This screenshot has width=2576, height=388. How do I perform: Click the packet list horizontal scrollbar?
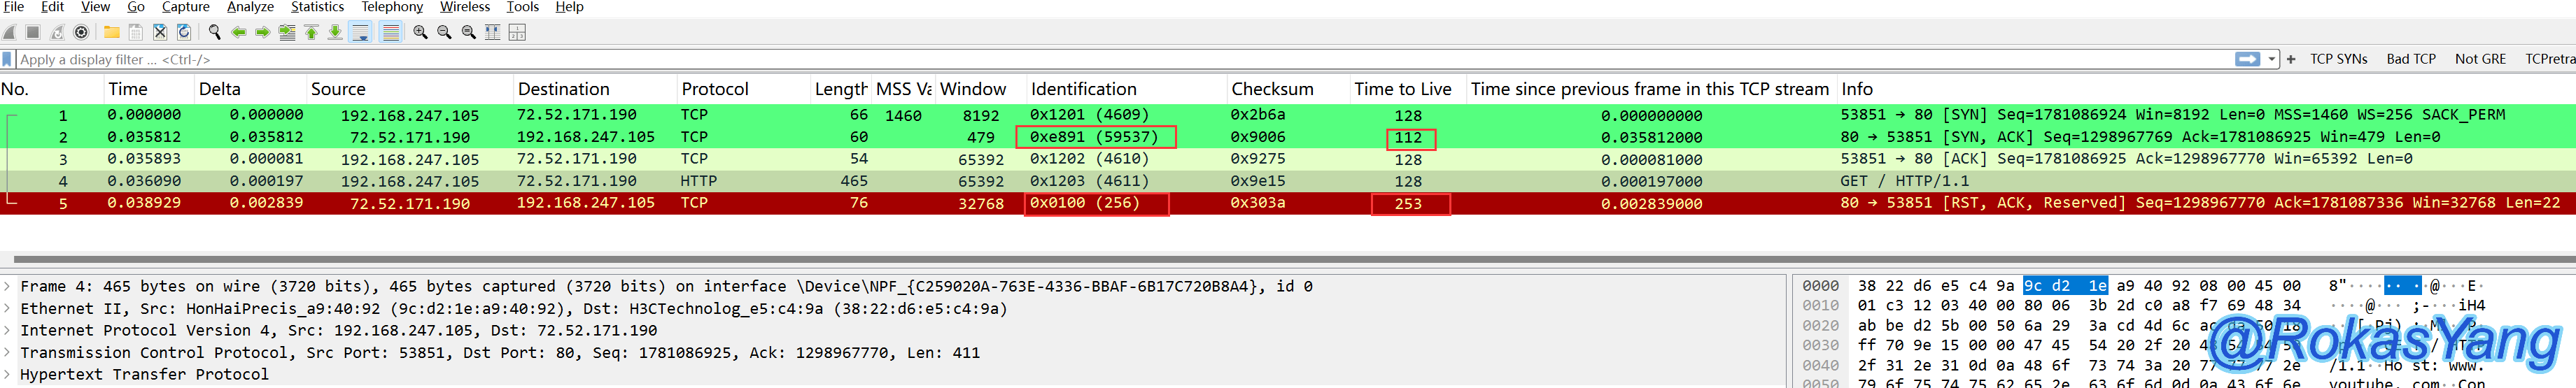pos(1200,259)
